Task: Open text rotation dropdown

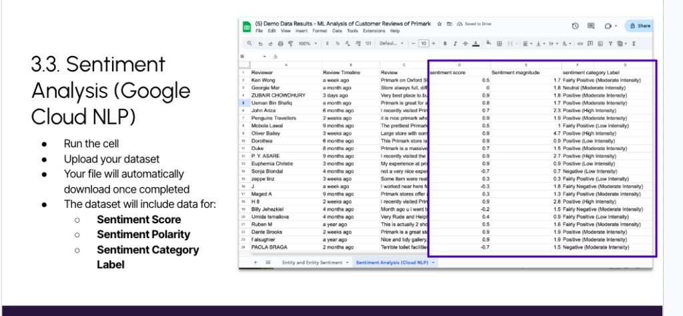Action: [x=567, y=43]
